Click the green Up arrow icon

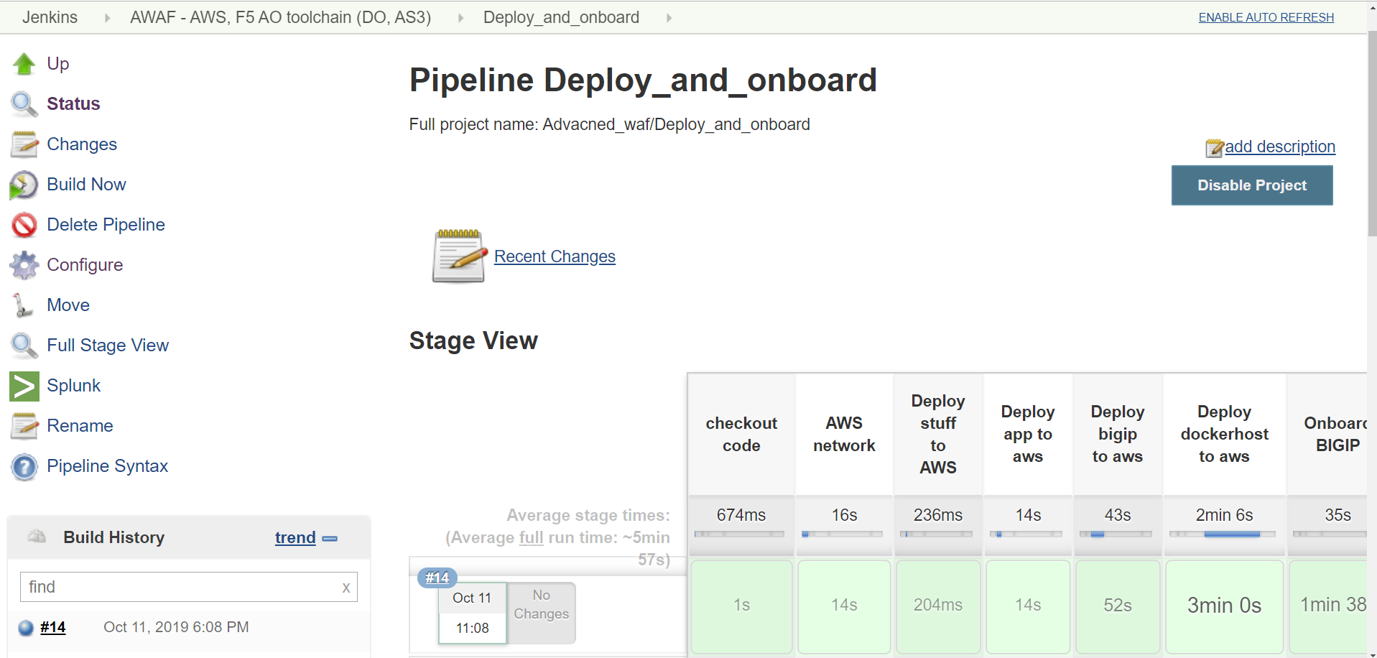point(24,64)
